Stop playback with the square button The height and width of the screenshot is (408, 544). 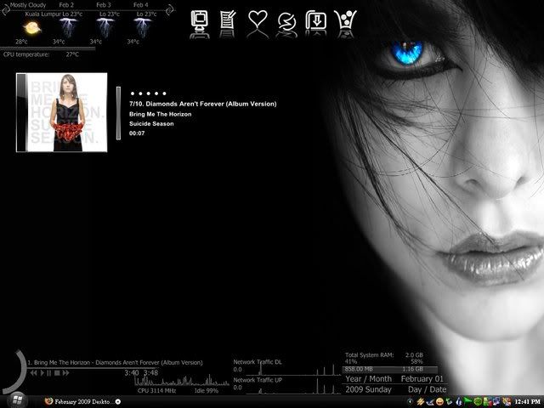(x=57, y=373)
